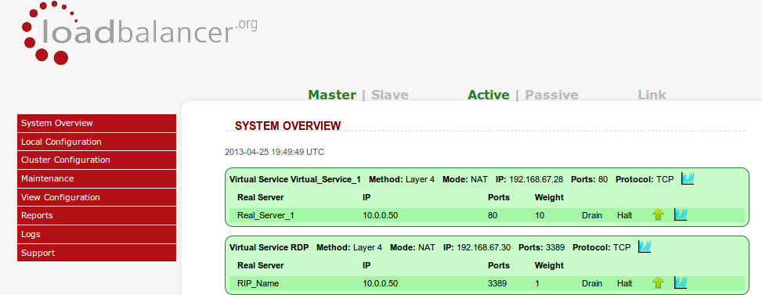Open Local Configuration menu

click(96, 142)
